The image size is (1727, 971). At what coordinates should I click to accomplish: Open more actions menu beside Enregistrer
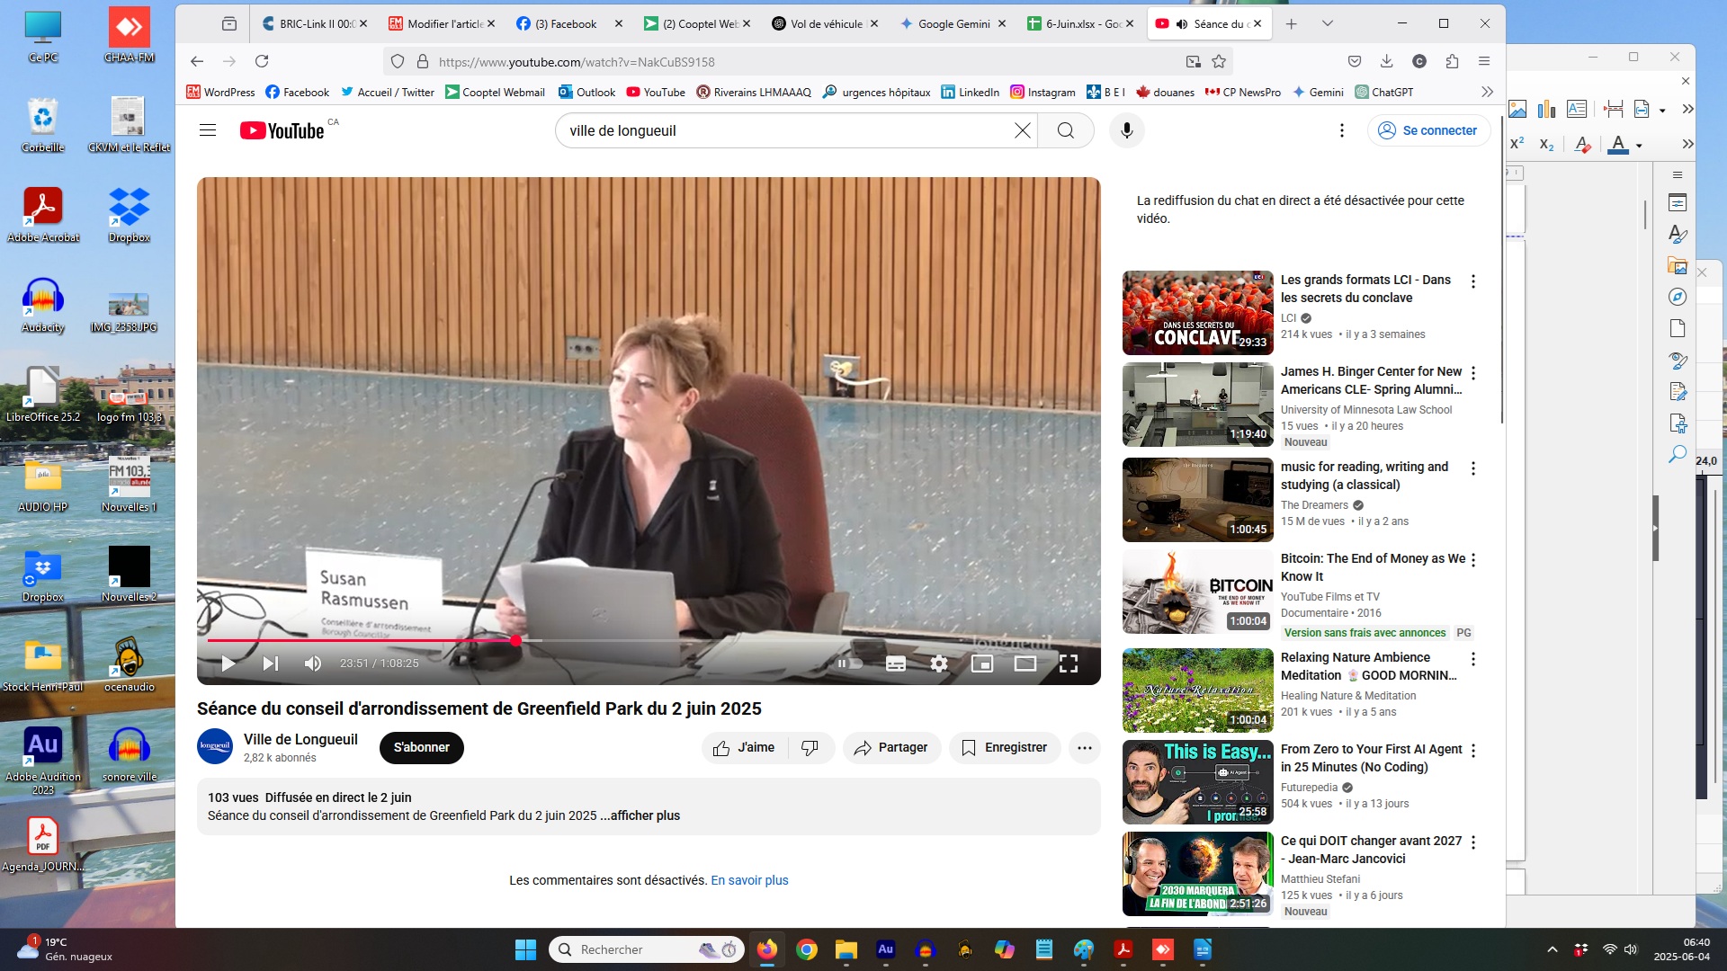tap(1084, 747)
